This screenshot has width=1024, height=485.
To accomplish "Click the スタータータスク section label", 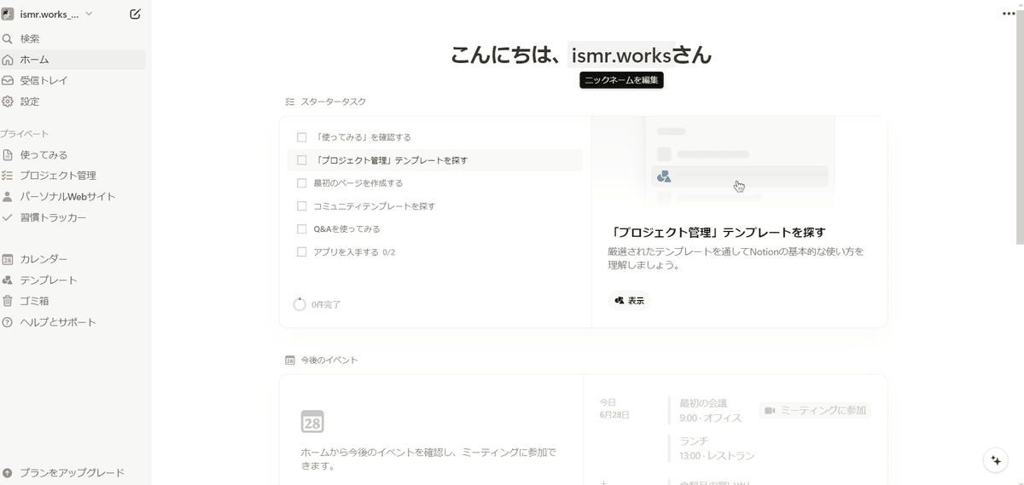I will pos(333,101).
